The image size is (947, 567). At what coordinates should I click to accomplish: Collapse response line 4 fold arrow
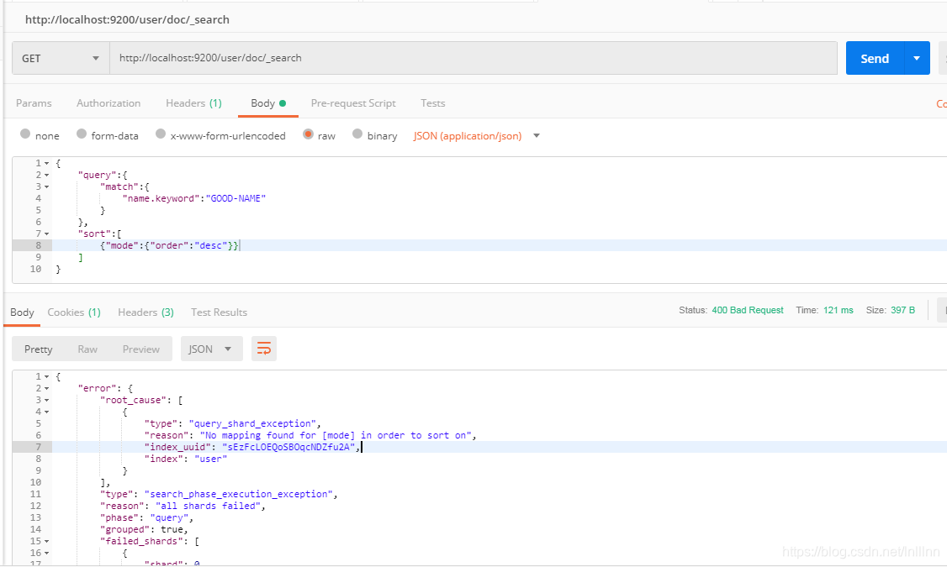coord(46,412)
